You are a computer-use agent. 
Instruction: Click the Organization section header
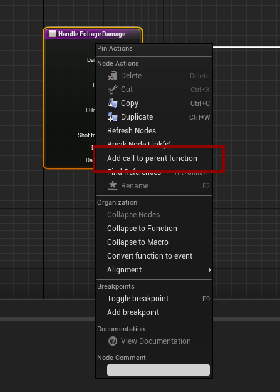click(117, 202)
